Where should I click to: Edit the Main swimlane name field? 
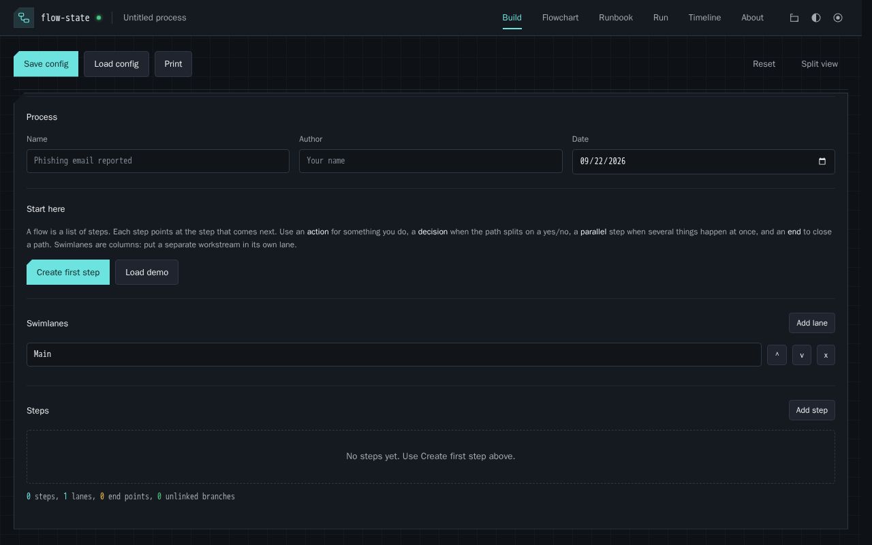[x=394, y=354]
